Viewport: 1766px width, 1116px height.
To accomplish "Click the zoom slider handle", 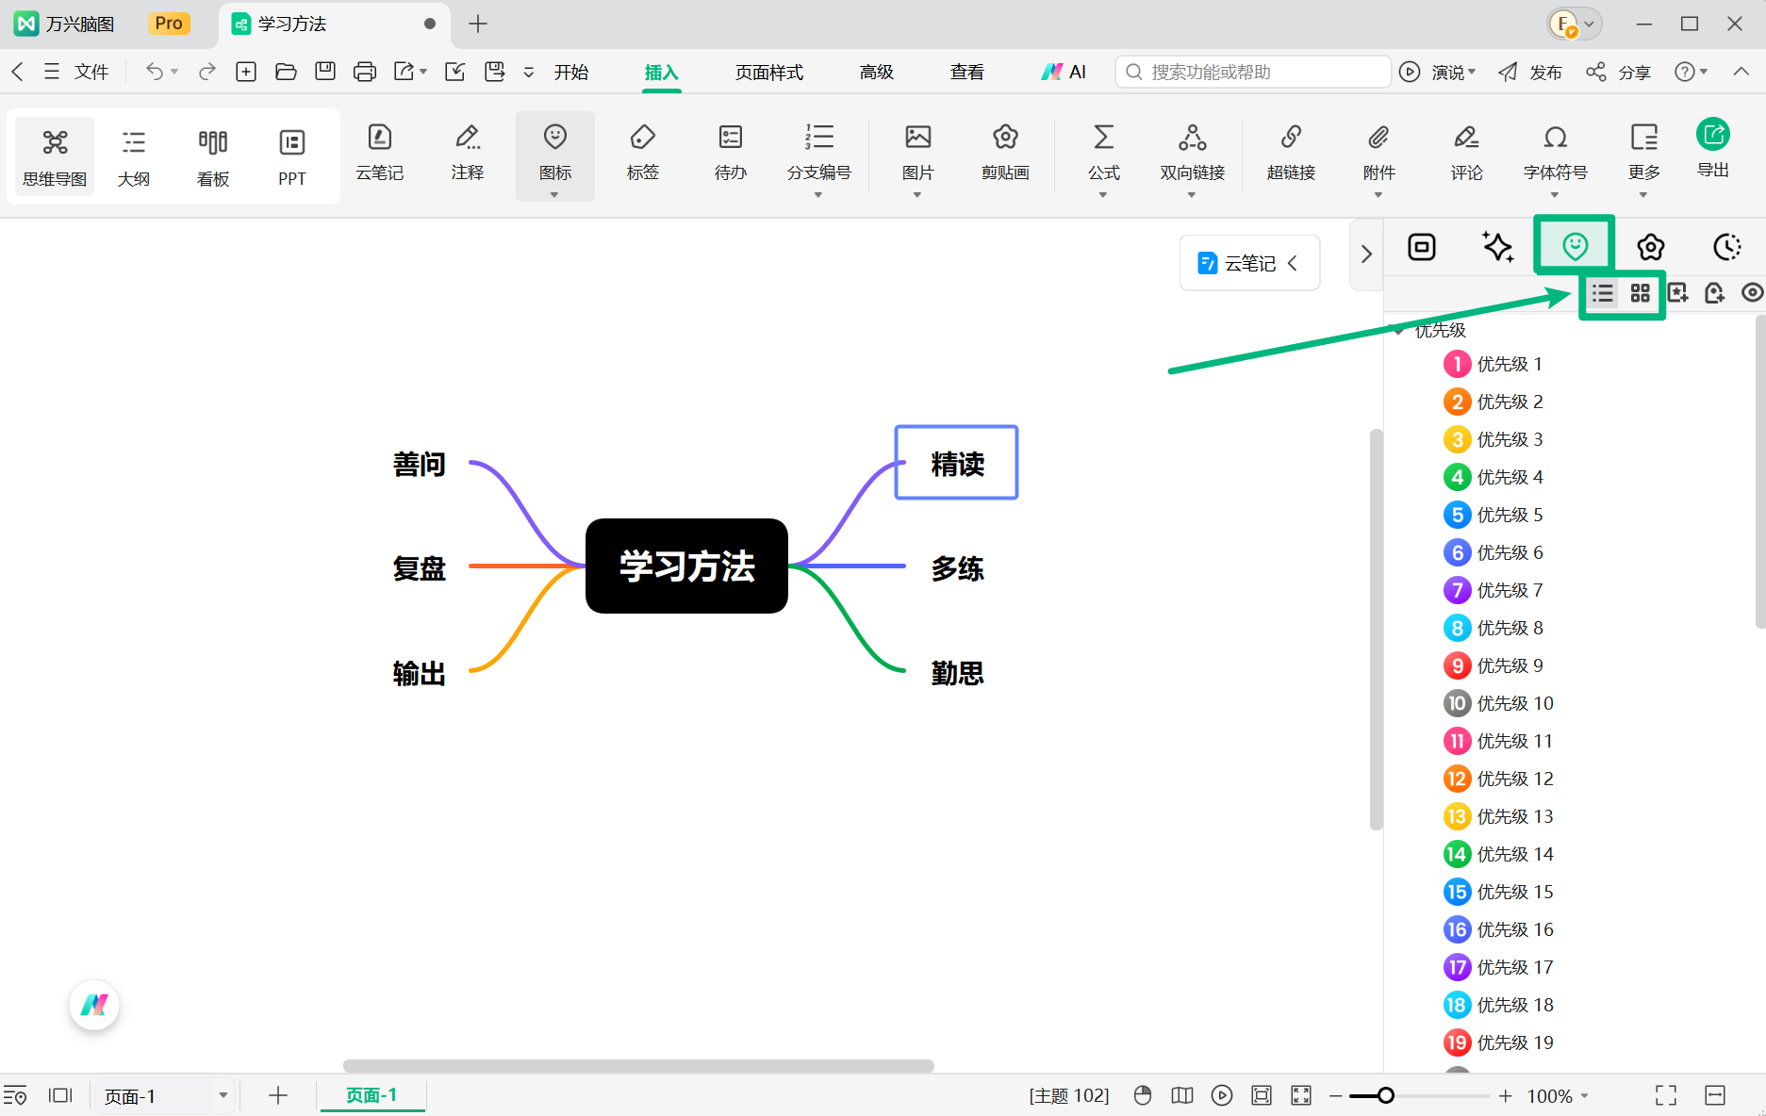I will coord(1385,1095).
